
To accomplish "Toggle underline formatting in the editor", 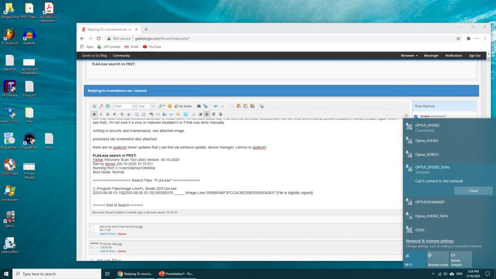I will (x=108, y=114).
